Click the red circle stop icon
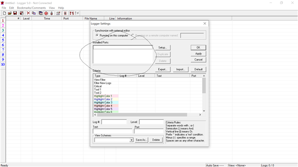The image size is (298, 167). point(46,13)
